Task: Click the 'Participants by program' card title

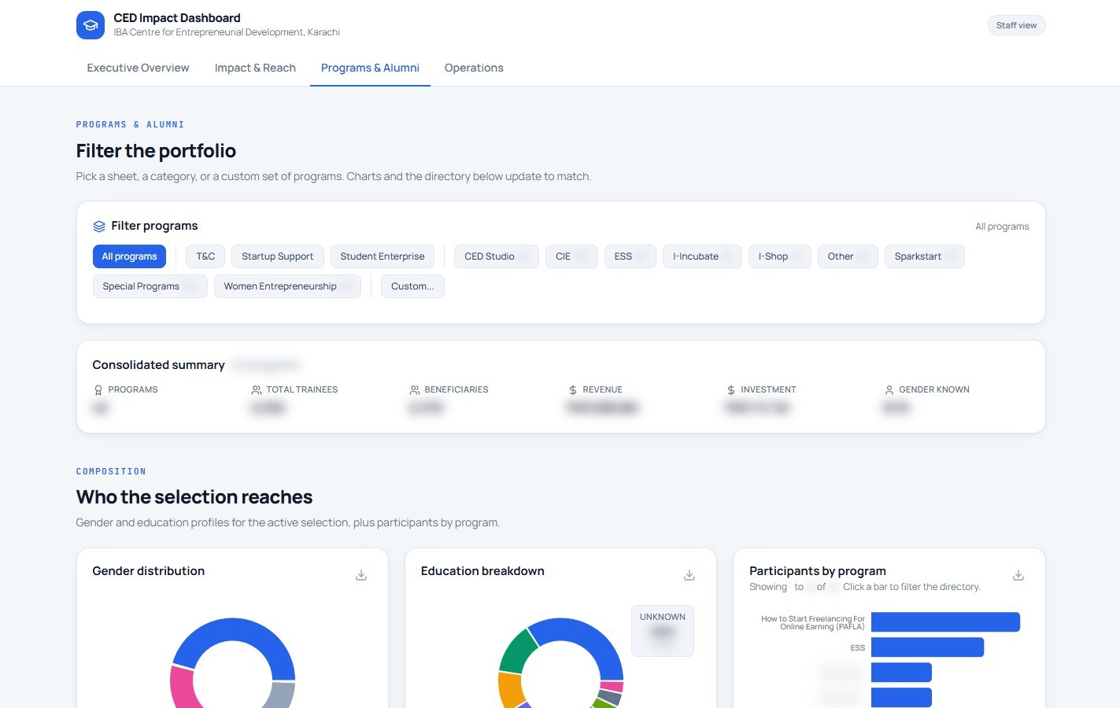Action: [818, 571]
